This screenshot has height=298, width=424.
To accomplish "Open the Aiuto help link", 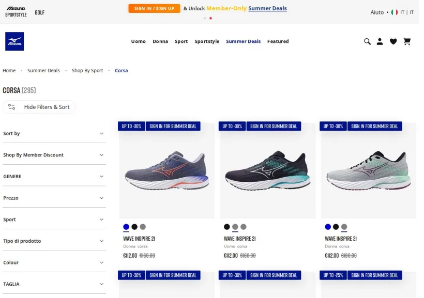I will click(377, 12).
